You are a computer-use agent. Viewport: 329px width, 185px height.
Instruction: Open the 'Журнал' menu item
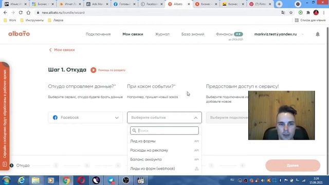162,34
